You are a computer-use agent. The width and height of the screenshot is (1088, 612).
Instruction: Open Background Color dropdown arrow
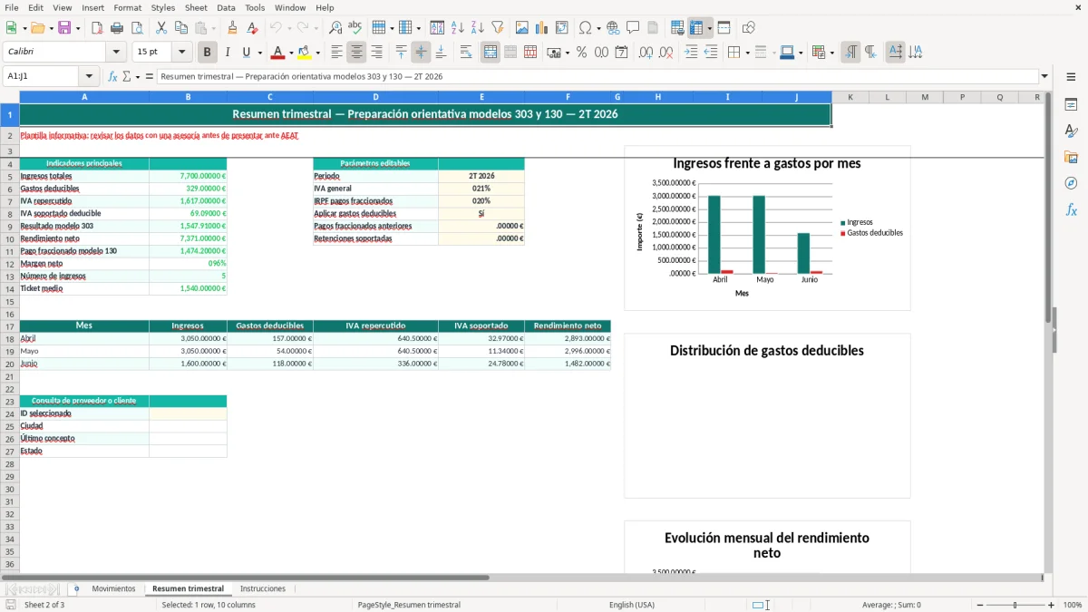coord(317,53)
